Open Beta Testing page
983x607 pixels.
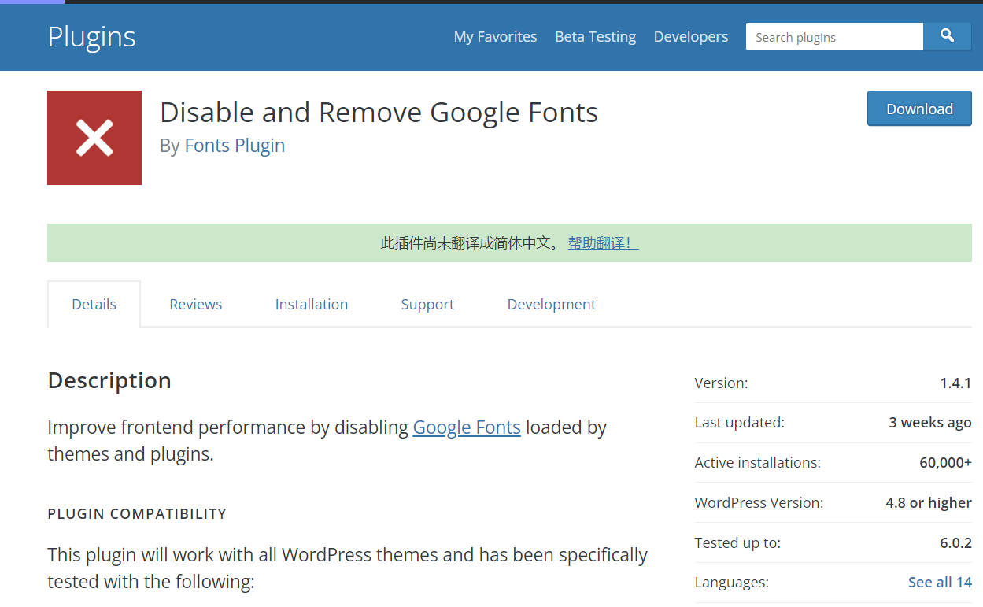(x=595, y=37)
